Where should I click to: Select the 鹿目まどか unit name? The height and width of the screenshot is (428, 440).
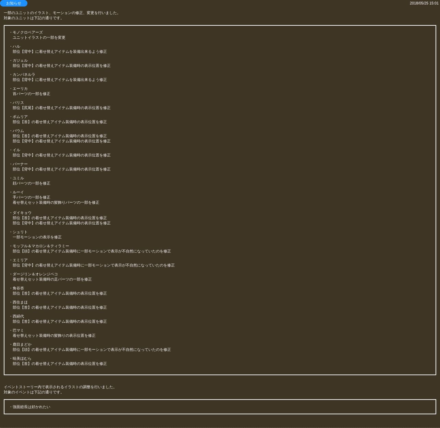(x=22, y=345)
